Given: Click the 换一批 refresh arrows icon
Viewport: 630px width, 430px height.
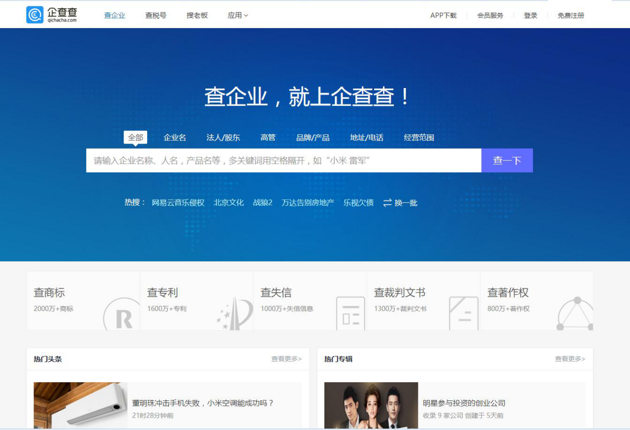Looking at the screenshot, I should 387,203.
